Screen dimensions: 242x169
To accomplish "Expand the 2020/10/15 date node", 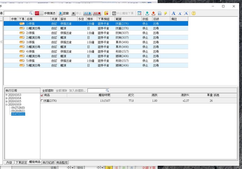I will coord(7,101).
